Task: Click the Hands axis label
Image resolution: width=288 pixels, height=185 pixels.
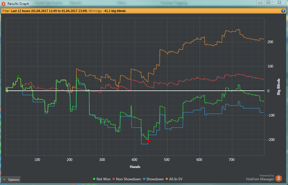Action: tap(135, 167)
